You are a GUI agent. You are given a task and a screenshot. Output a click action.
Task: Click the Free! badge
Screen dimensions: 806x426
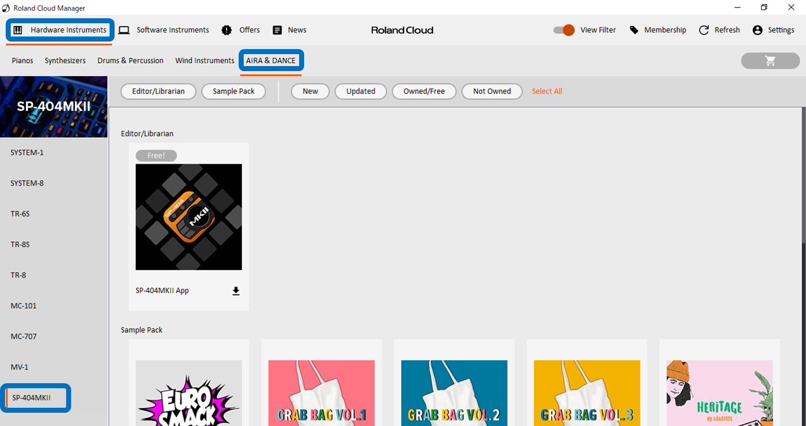pos(156,155)
